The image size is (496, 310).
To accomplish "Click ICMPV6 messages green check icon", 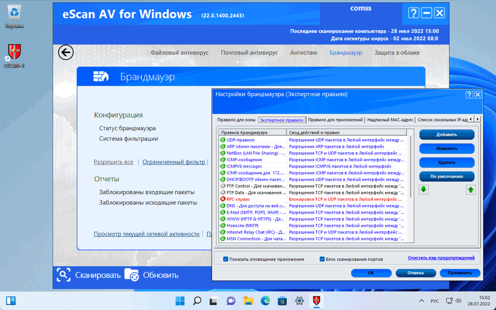I will pos(223,166).
